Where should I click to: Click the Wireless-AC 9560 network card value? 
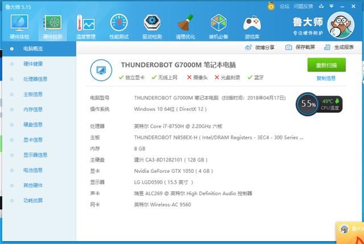pos(163,205)
